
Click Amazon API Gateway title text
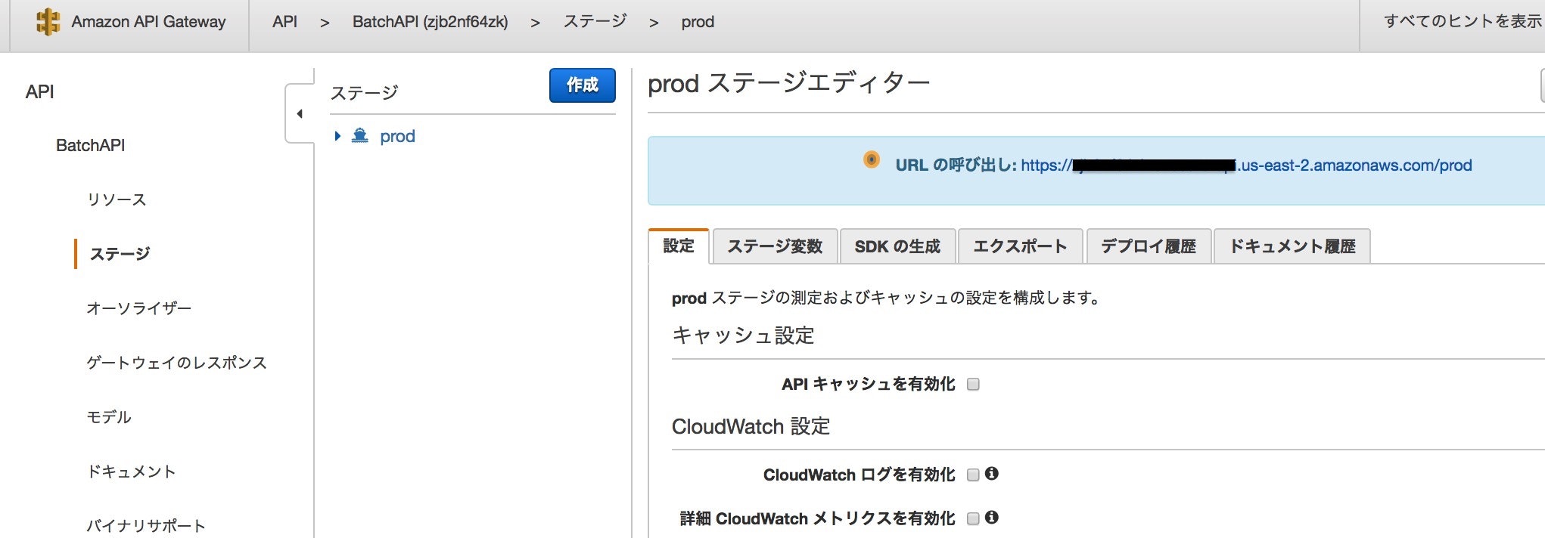pos(148,22)
